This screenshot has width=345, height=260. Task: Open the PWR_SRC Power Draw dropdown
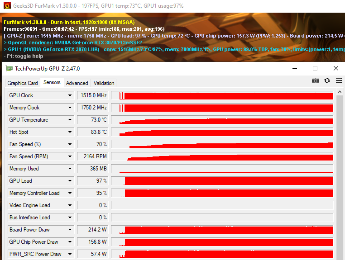point(70,254)
